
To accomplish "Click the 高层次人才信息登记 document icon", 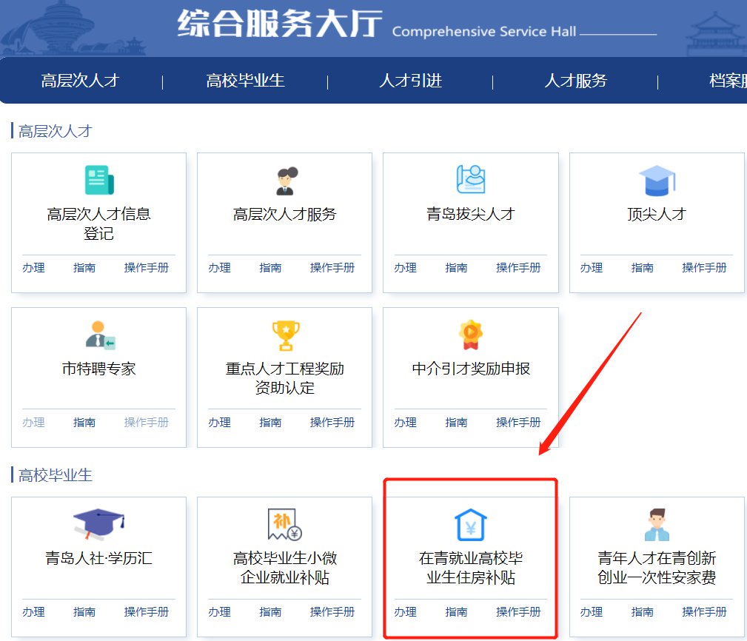I will [x=99, y=180].
